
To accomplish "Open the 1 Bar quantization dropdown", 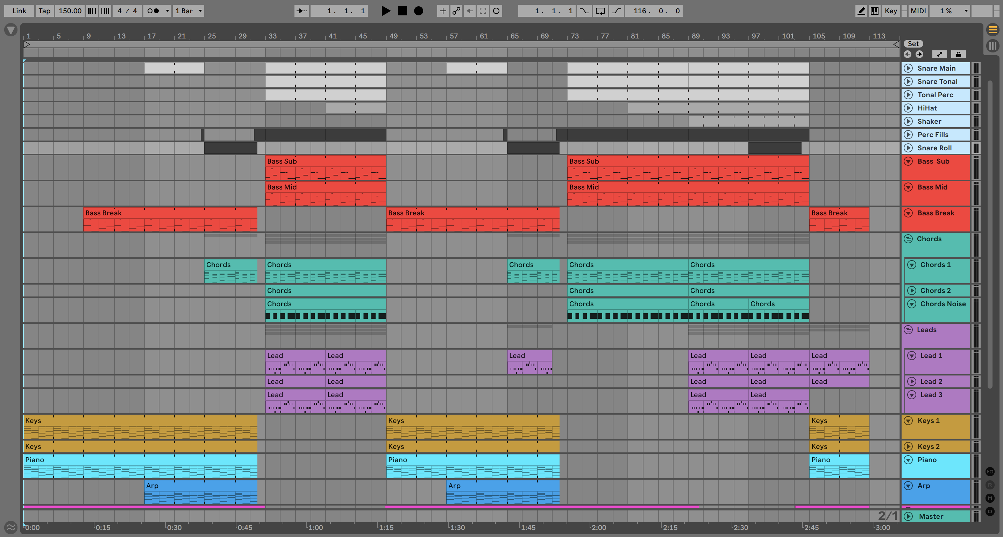I will coord(189,11).
